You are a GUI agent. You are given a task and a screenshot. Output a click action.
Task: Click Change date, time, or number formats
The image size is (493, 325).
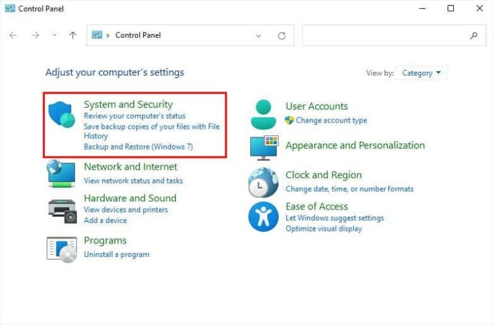[350, 188]
